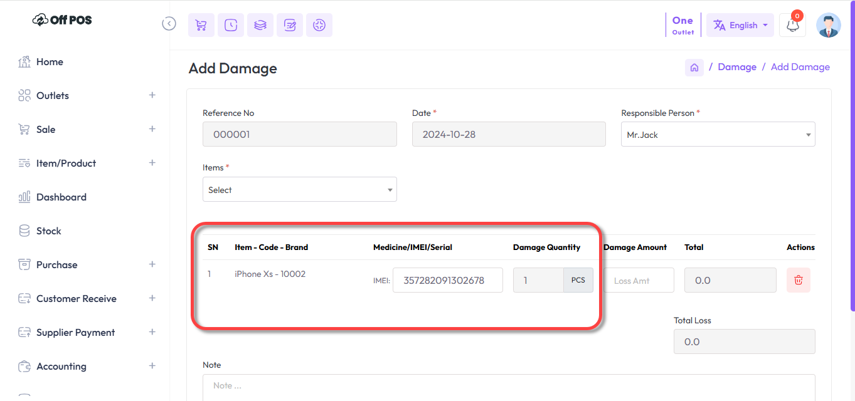Click the Add Damage breadcrumb link
This screenshot has height=401, width=855.
[800, 67]
